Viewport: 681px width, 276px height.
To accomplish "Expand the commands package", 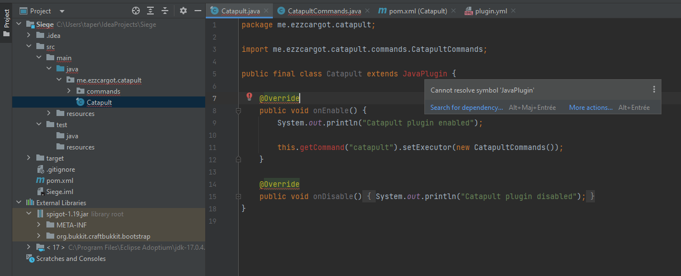I will pyautogui.click(x=69, y=91).
